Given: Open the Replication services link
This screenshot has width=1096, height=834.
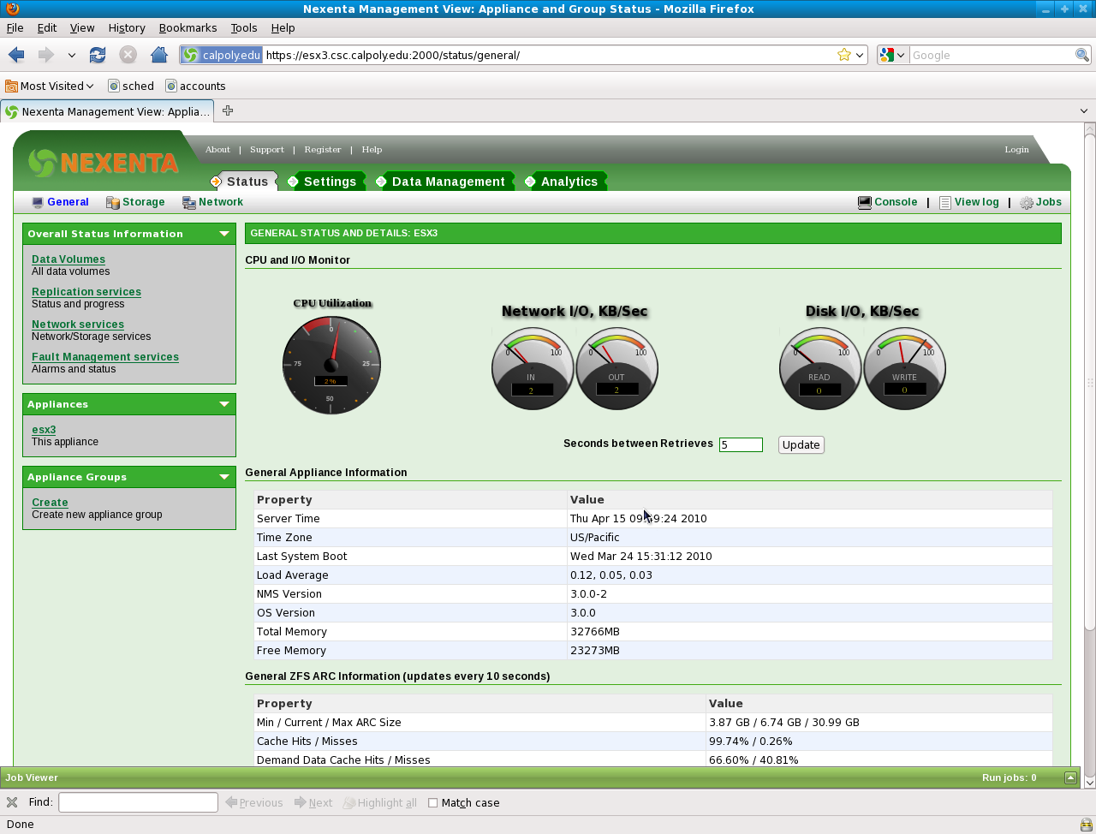Looking at the screenshot, I should click(86, 292).
